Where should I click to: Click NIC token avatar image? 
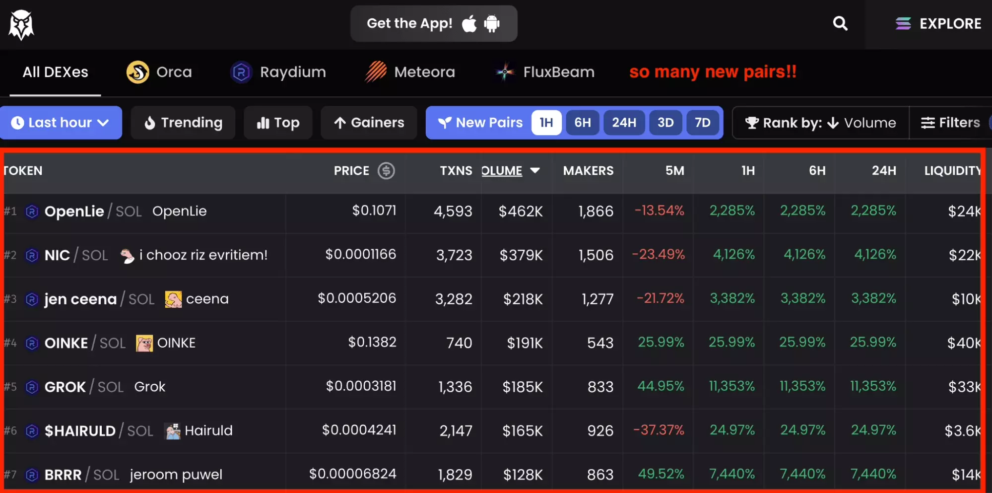(x=128, y=256)
